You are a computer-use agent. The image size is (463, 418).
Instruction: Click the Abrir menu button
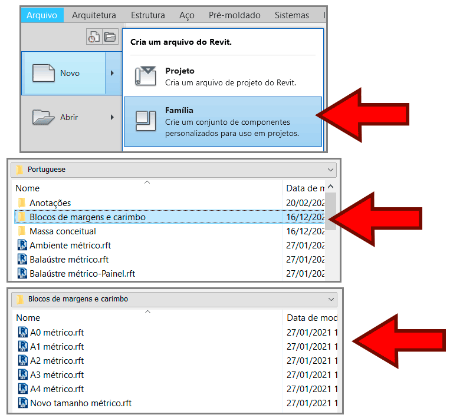click(x=63, y=117)
